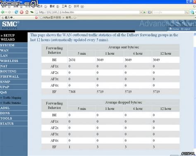
Task: Click the 'Average dropped byte/sec' table header
Action: click(124, 102)
